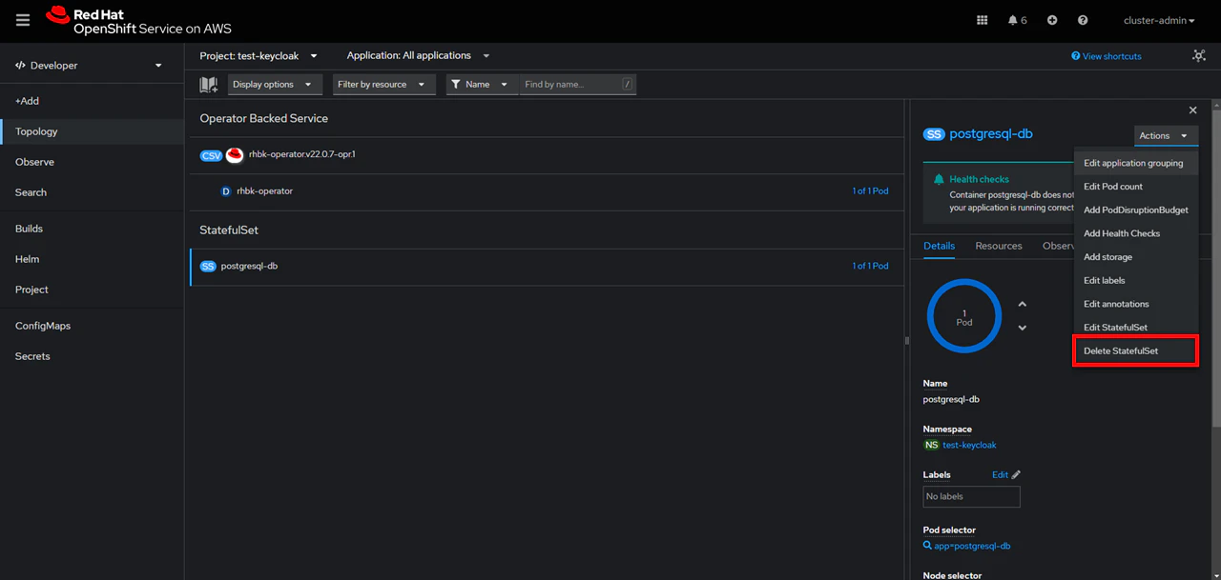This screenshot has width=1221, height=580.
Task: Open Project in the sidebar
Action: click(92, 290)
